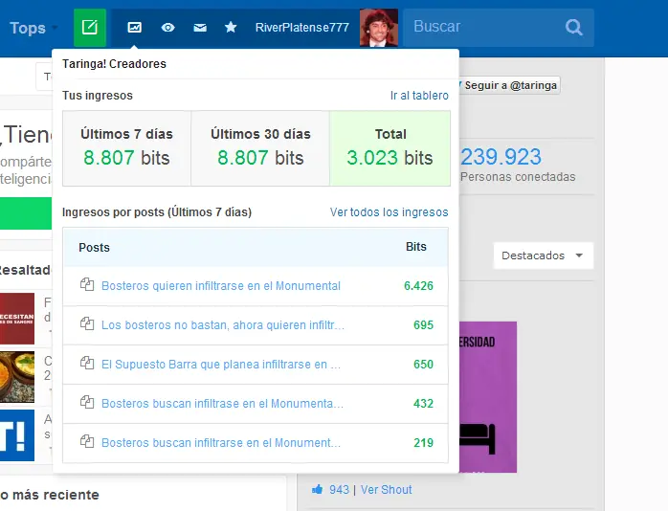Click the Posts column header
The width and height of the screenshot is (668, 511).
(94, 248)
